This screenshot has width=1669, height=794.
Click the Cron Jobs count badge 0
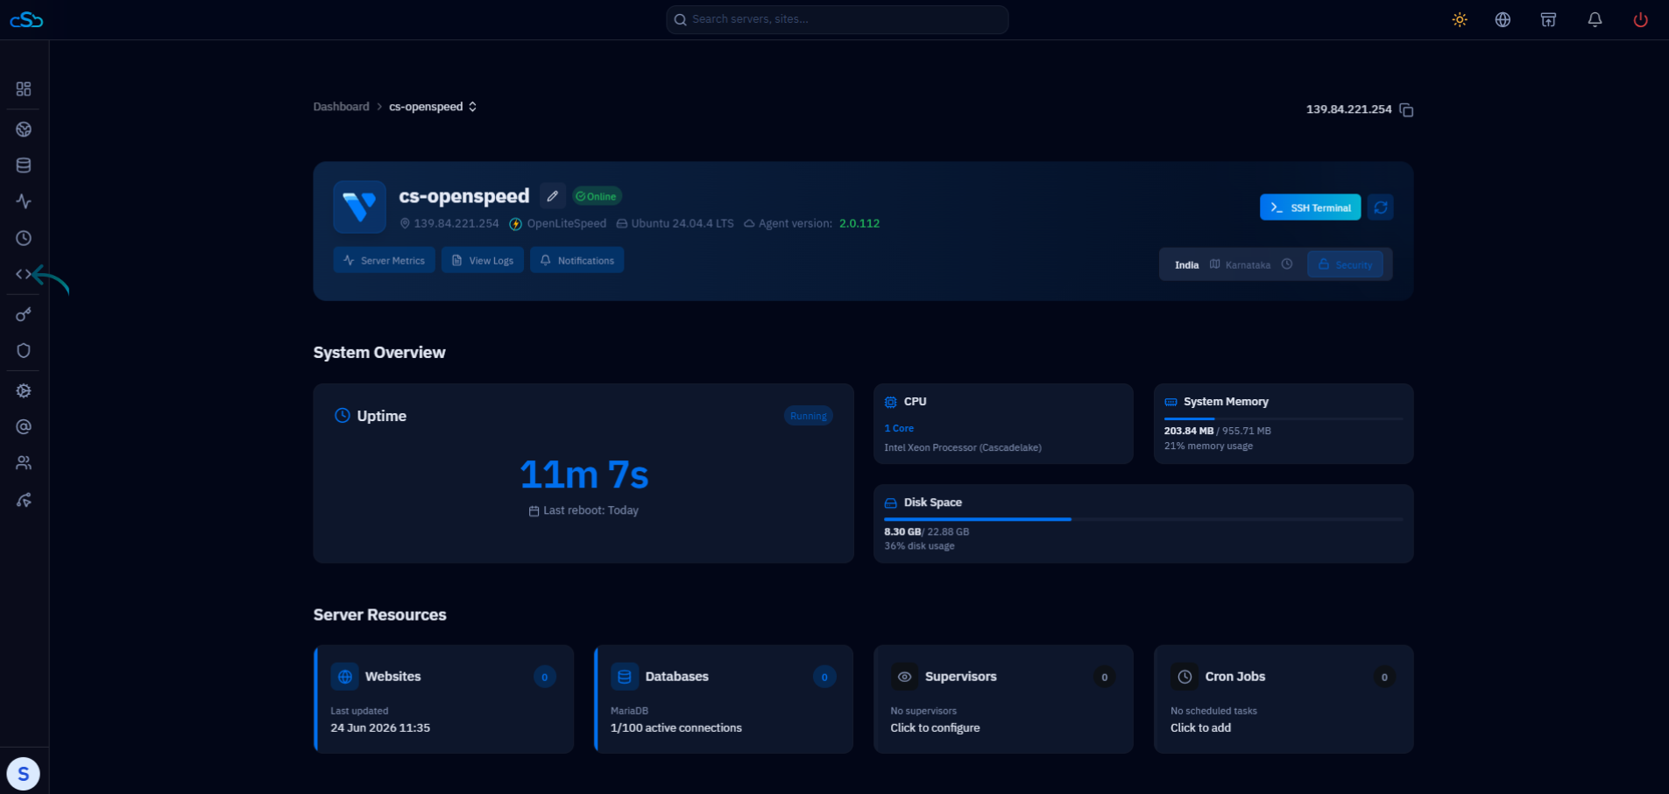pos(1384,677)
